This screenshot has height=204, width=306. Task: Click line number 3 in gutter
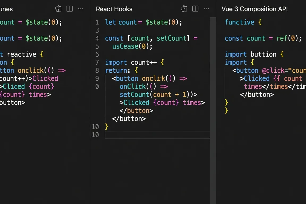pyautogui.click(x=97, y=30)
